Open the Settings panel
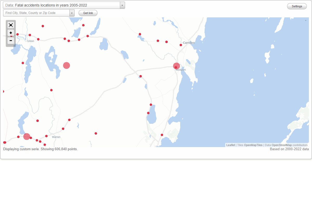This screenshot has height=200, width=312. tap(297, 6)
